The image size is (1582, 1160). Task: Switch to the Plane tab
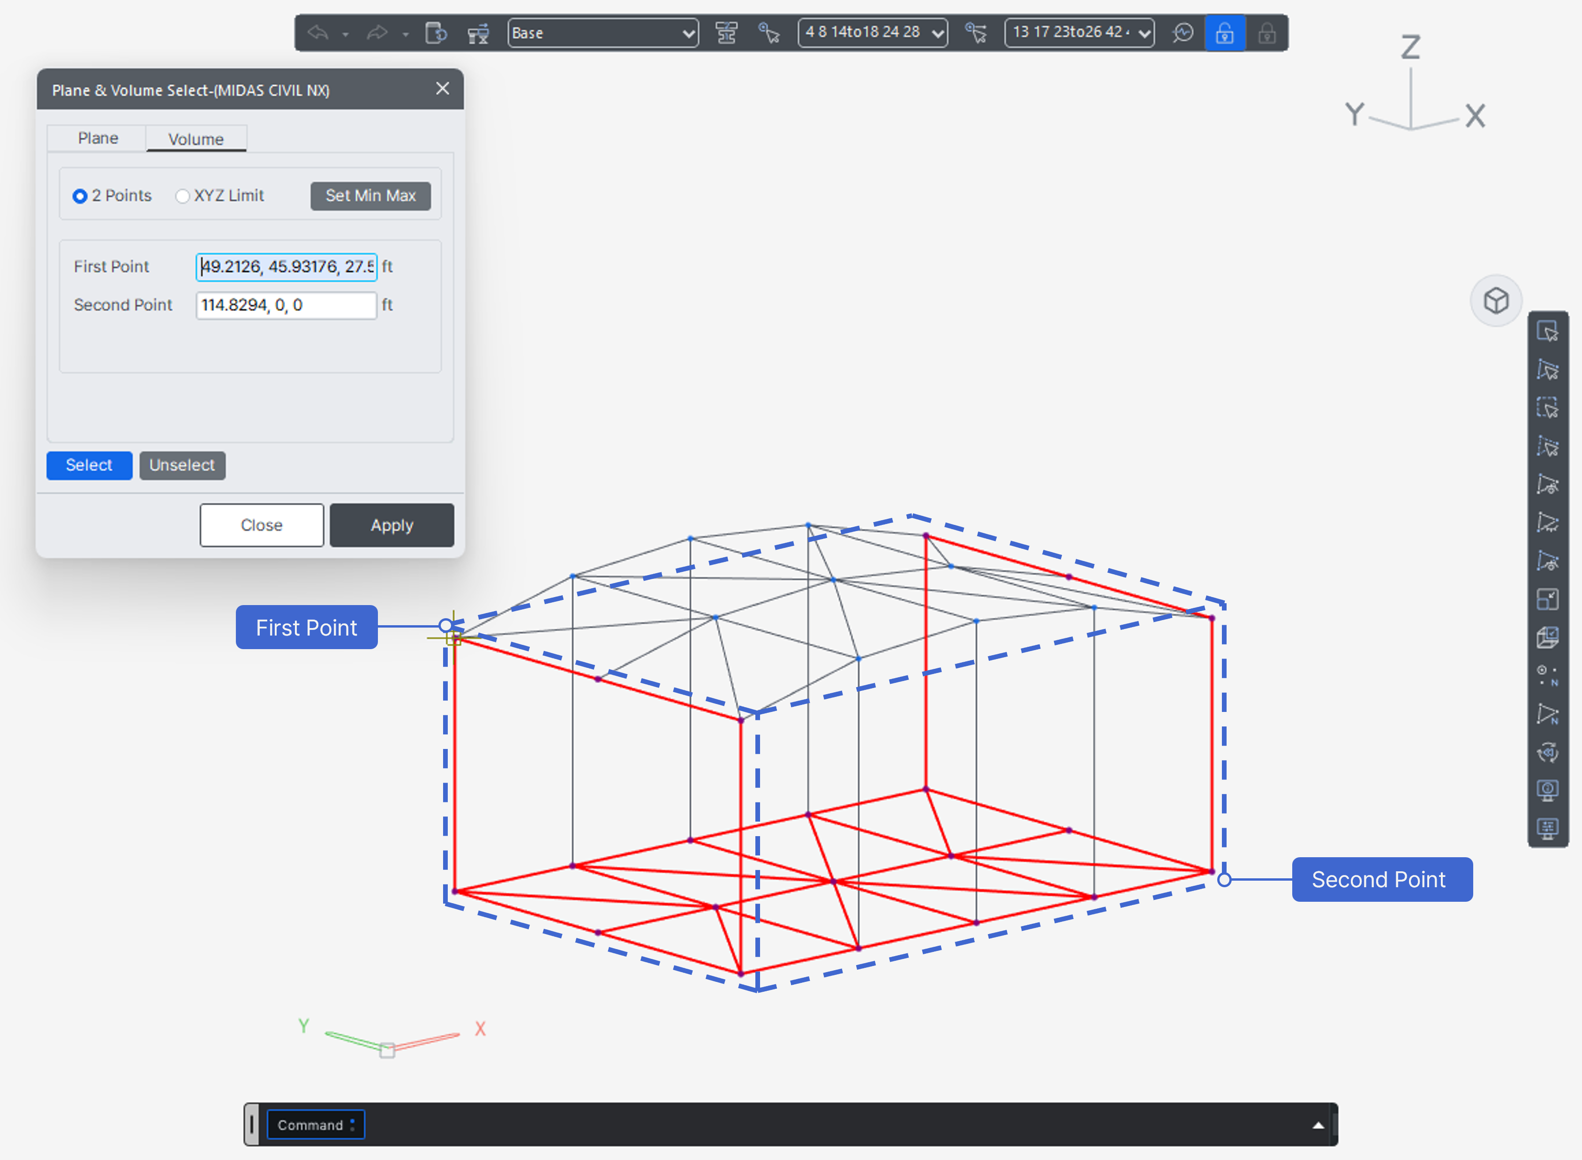(x=98, y=138)
